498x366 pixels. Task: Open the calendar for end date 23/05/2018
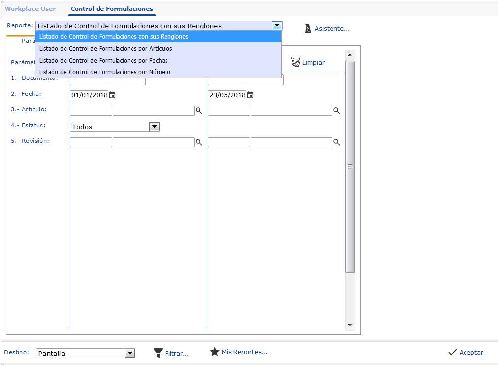(x=250, y=94)
